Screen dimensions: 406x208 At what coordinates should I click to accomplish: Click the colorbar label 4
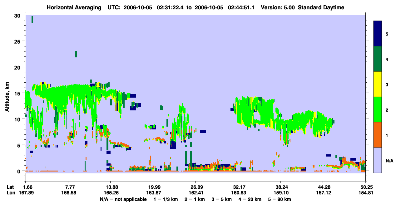click(387, 59)
